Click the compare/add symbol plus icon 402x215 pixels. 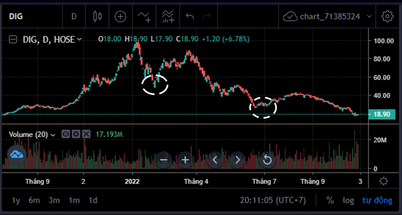[120, 16]
